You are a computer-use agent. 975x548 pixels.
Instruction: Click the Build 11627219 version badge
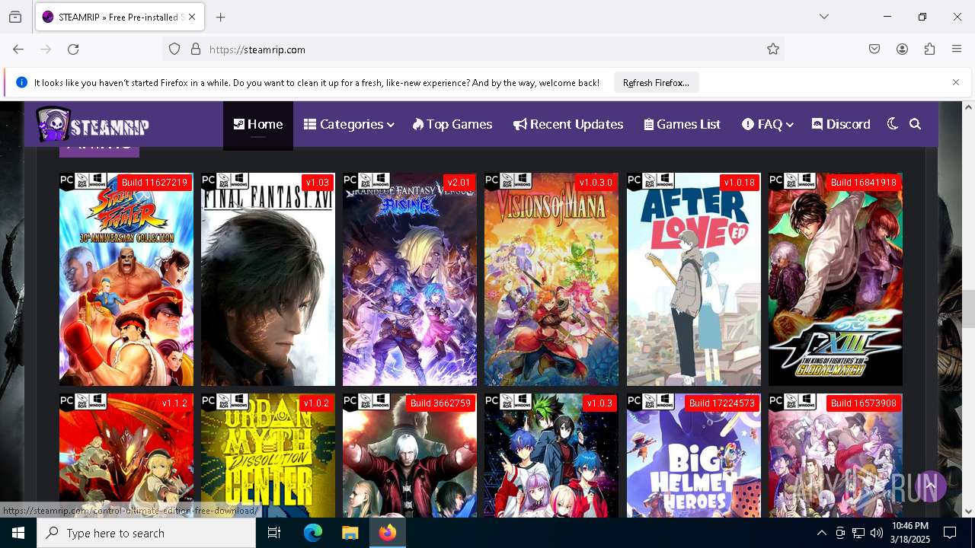click(x=155, y=183)
